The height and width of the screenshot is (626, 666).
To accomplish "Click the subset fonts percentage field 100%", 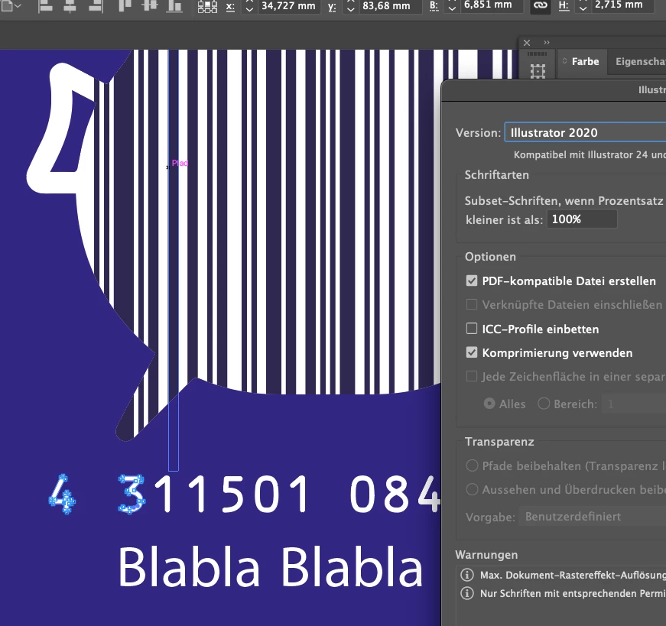I will click(x=582, y=219).
